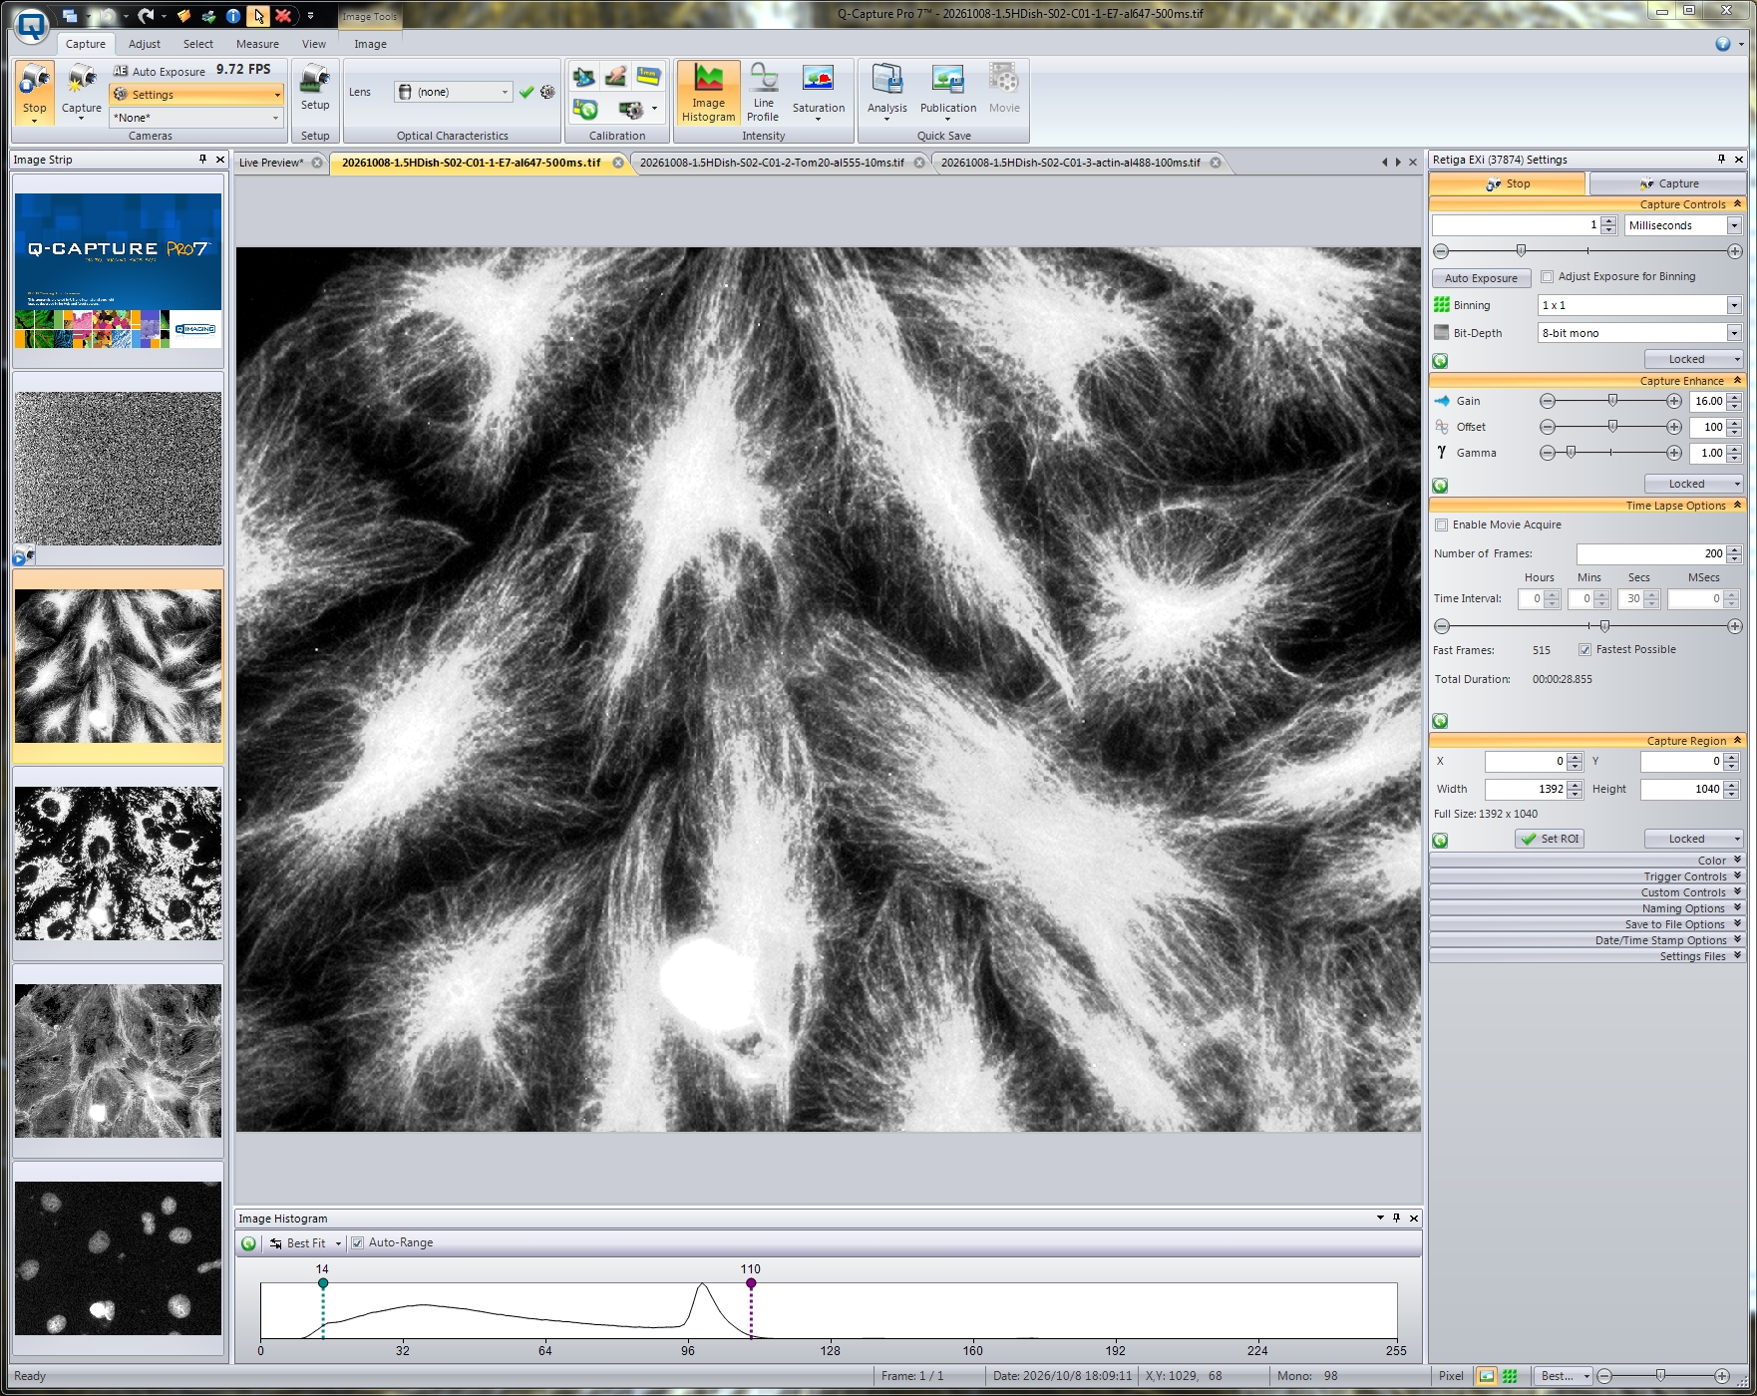Click the Gamma increase plus icon

click(x=1674, y=453)
